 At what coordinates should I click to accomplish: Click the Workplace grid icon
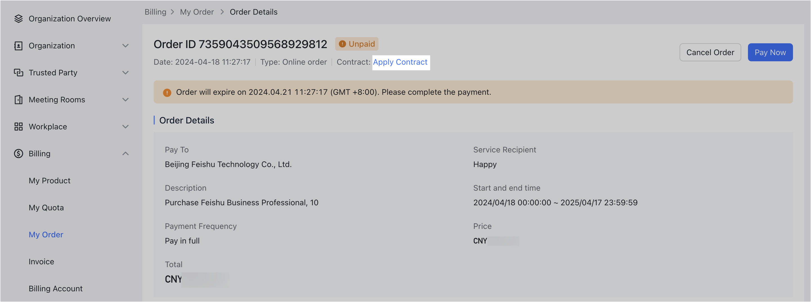click(x=19, y=127)
